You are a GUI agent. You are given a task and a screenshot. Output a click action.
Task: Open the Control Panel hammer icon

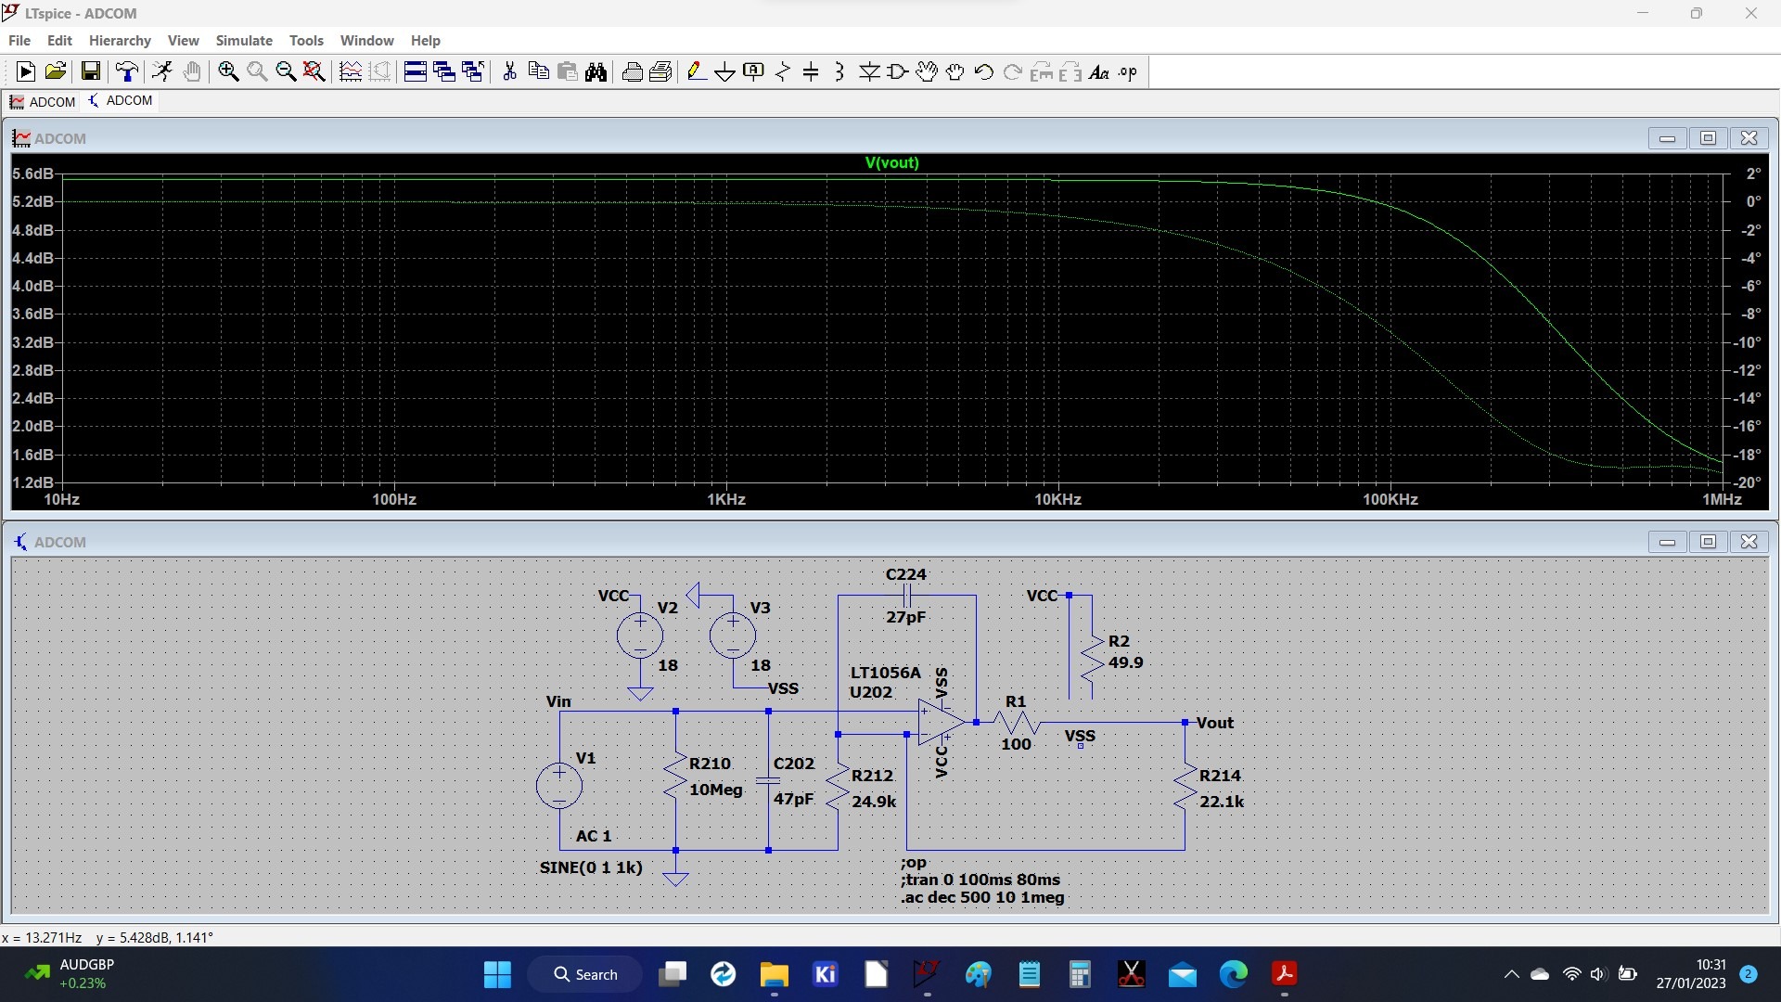tap(127, 71)
